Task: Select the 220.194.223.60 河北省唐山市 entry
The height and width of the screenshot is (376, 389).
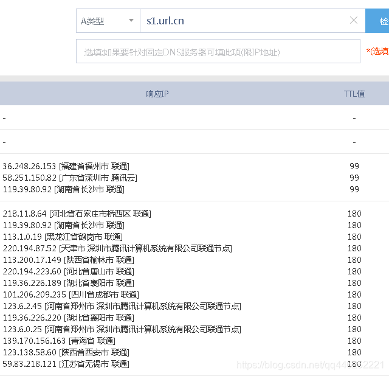Action: (68, 271)
